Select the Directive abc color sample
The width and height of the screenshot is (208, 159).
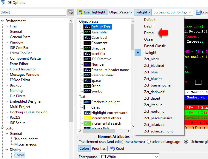87,48
